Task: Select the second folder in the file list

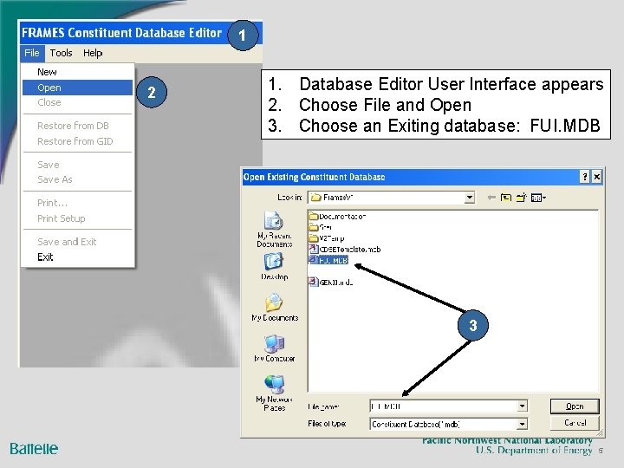Action: [x=321, y=227]
